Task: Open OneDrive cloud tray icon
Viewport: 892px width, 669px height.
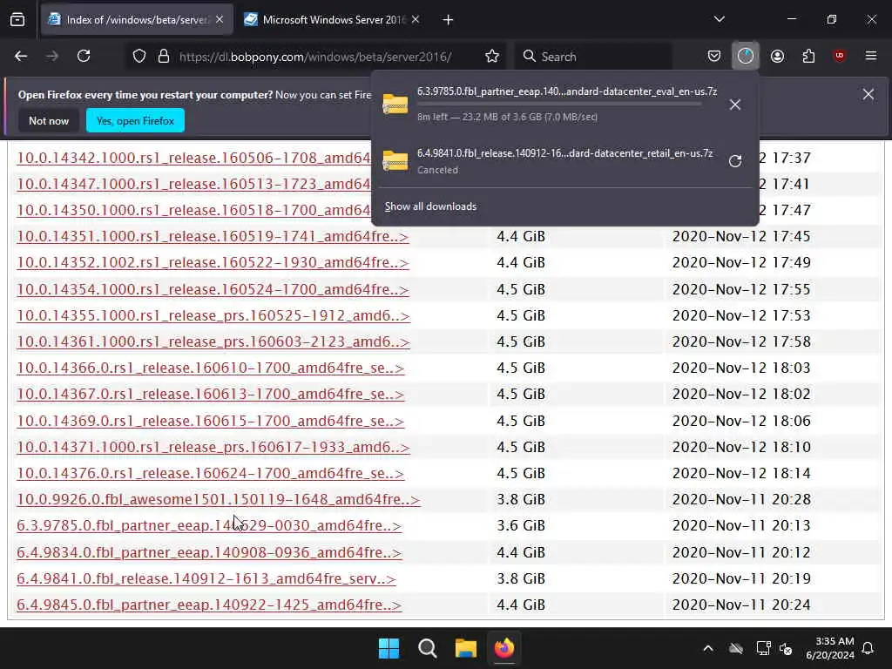Action: [736, 648]
